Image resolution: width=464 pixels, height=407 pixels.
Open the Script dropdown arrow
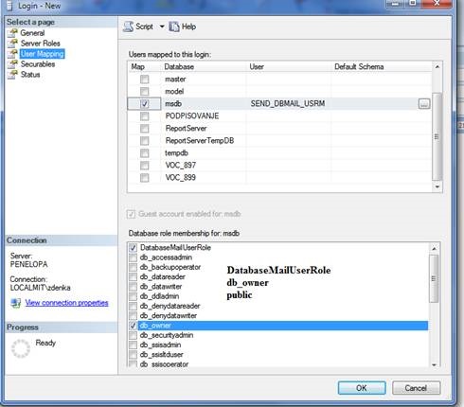[x=162, y=27]
